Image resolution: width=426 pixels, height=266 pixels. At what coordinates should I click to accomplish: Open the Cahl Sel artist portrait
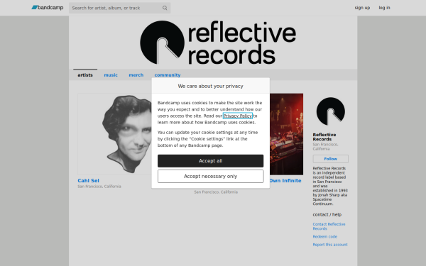[x=114, y=134]
